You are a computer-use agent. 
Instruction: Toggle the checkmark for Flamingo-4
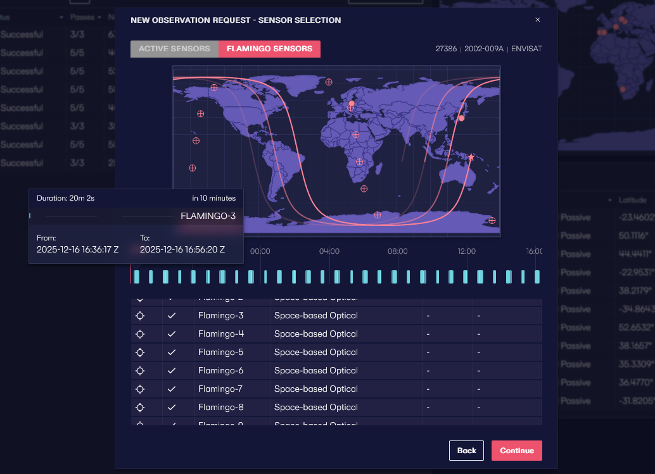tap(171, 334)
